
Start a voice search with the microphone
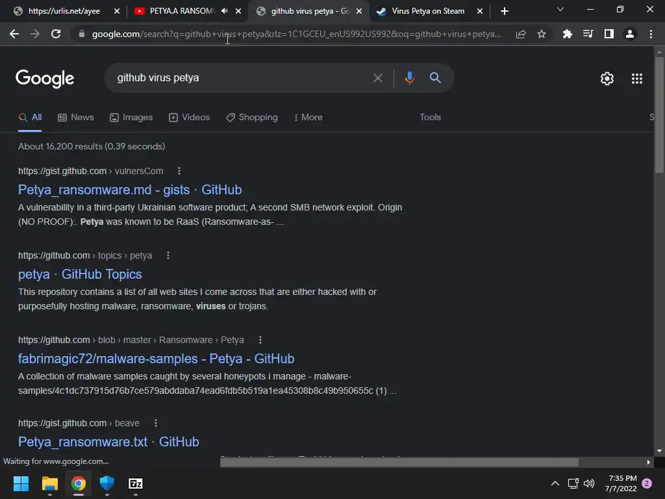point(409,78)
